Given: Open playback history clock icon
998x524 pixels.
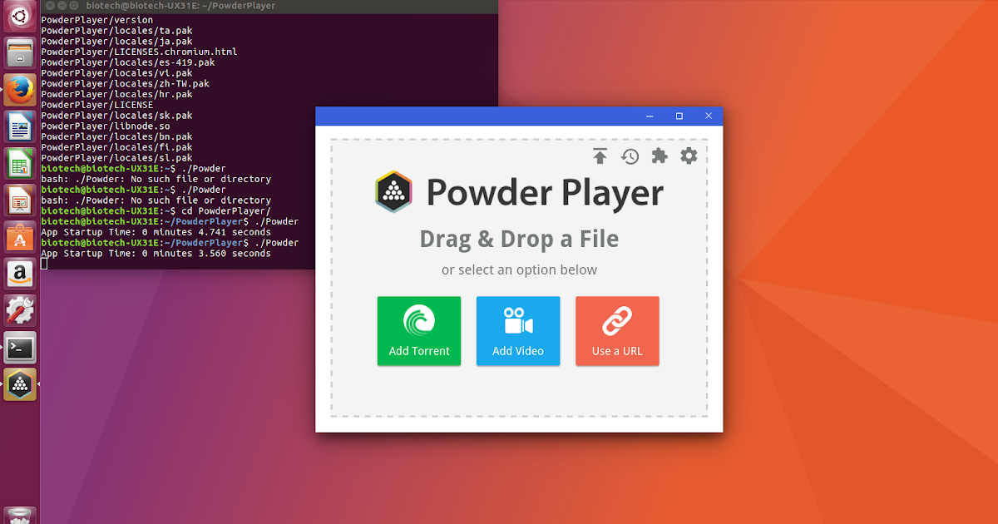Looking at the screenshot, I should click(630, 156).
